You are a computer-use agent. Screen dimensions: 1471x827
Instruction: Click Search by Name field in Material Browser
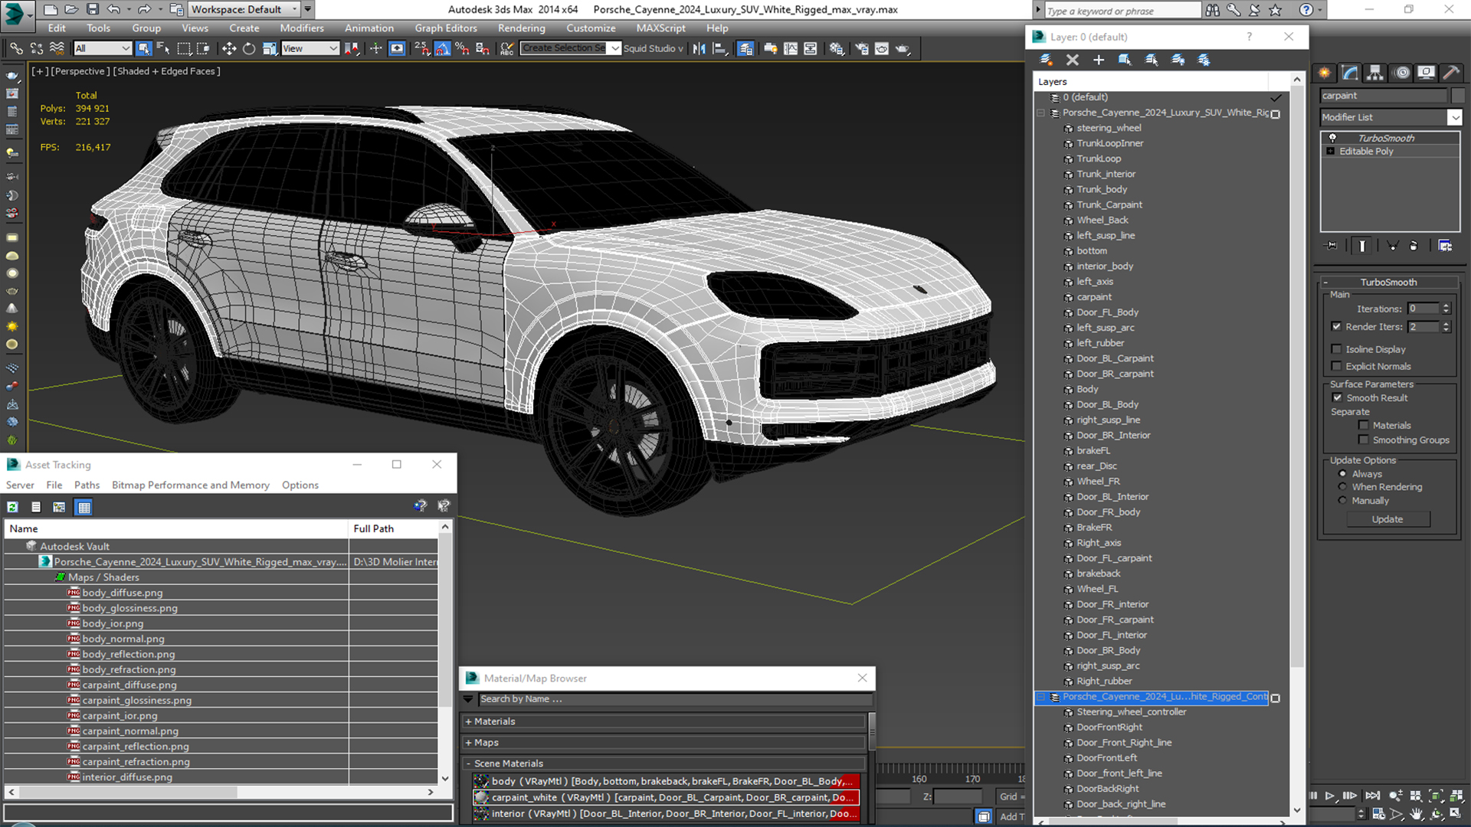[675, 699]
